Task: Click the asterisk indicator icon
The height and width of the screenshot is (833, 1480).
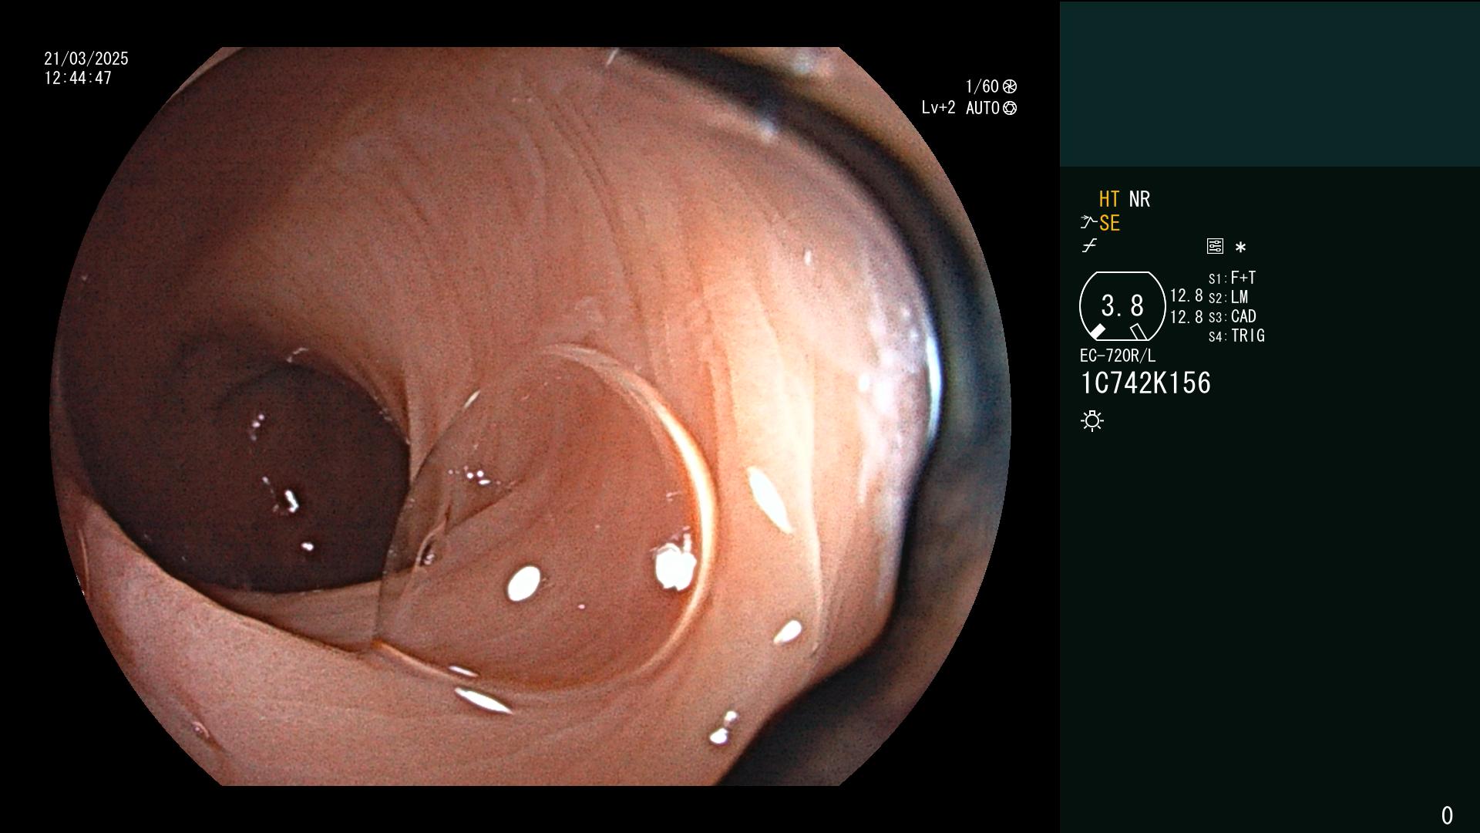Action: [x=1240, y=247]
